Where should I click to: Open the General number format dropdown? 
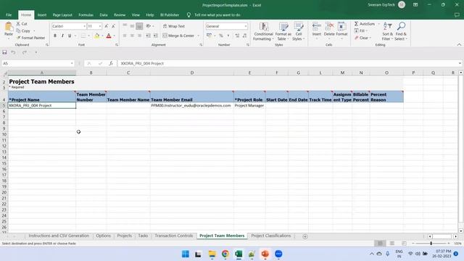[246, 26]
